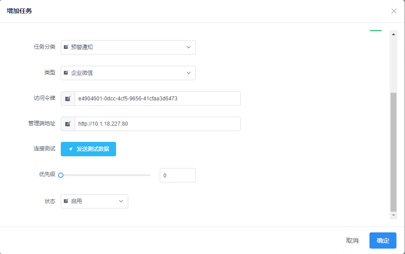Click the paper plane icon on 发送测试数据
The width and height of the screenshot is (405, 254).
coord(71,149)
